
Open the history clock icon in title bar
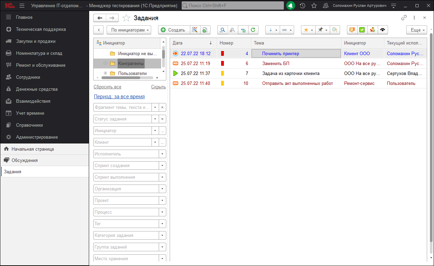[x=302, y=6]
